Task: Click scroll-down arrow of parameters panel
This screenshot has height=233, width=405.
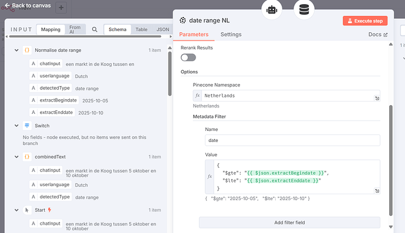Action: point(391,227)
